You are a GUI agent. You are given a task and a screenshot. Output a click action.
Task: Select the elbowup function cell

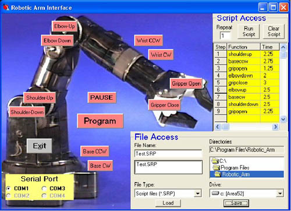tap(243, 90)
